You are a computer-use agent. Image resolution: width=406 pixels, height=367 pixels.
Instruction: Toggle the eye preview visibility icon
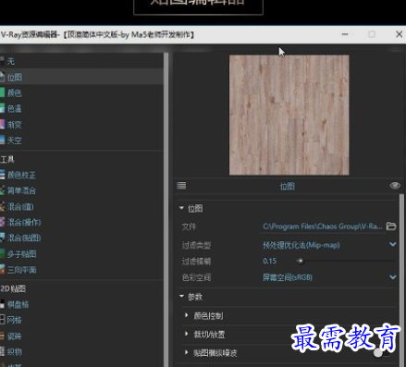(x=395, y=186)
